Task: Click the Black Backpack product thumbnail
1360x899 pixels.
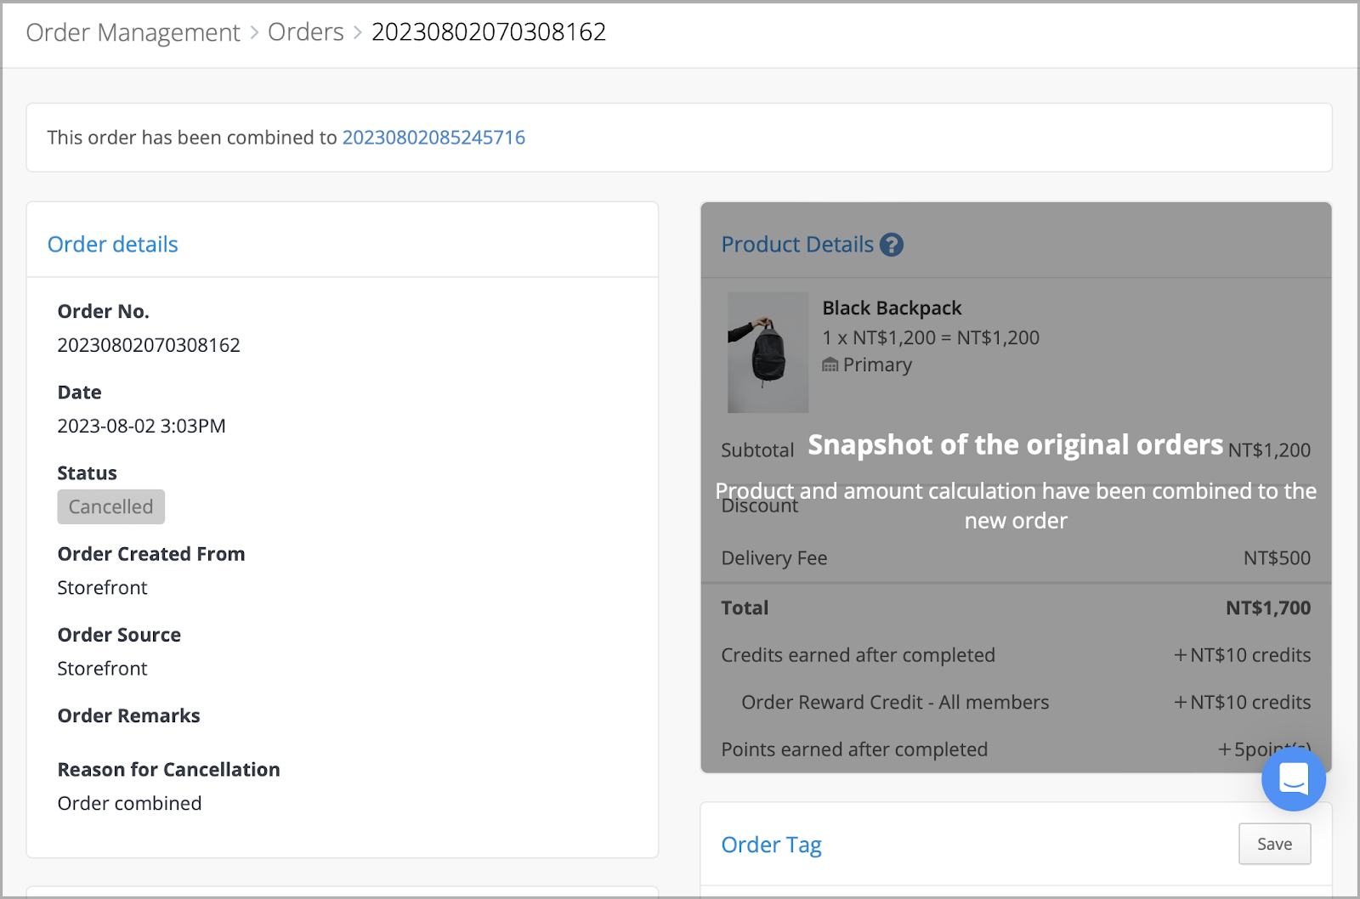Action: pyautogui.click(x=768, y=353)
